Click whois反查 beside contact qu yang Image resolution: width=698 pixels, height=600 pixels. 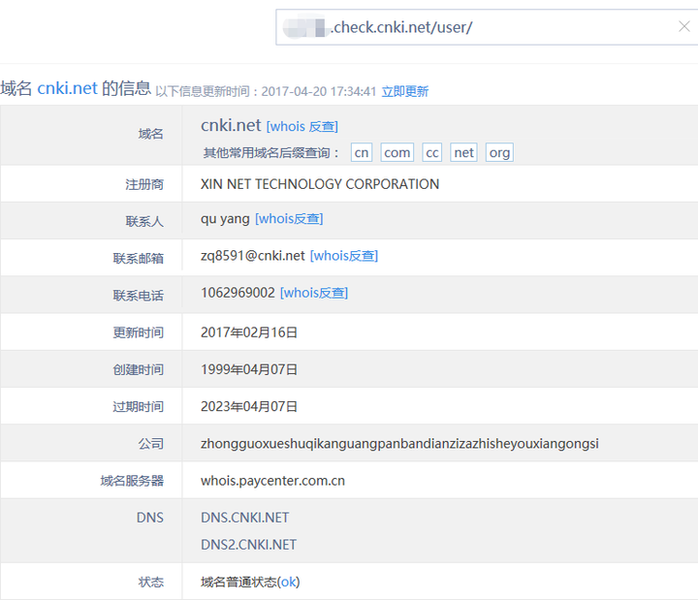[x=289, y=219]
